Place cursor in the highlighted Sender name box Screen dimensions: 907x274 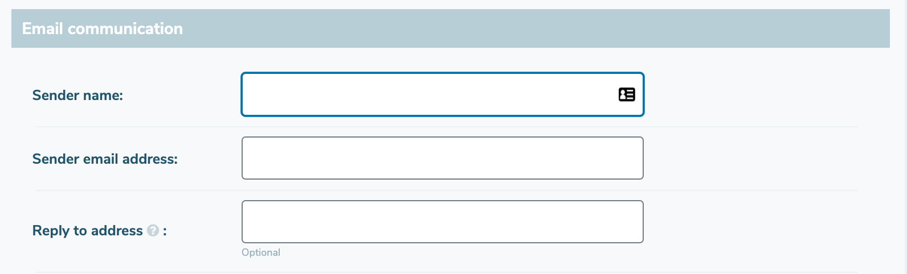(x=427, y=94)
